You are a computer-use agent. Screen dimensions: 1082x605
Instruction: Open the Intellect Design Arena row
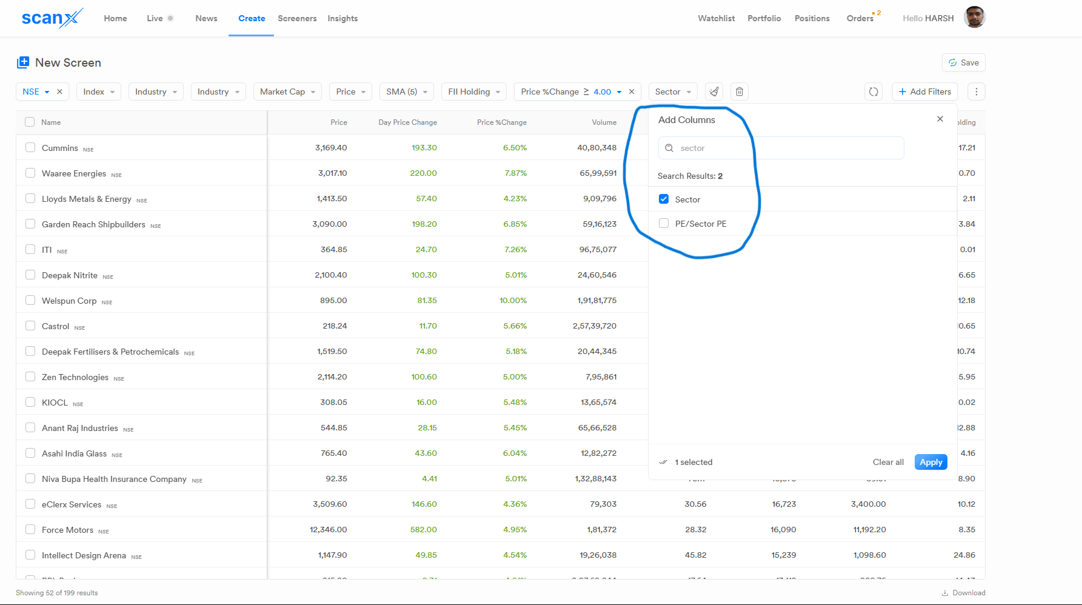(84, 555)
